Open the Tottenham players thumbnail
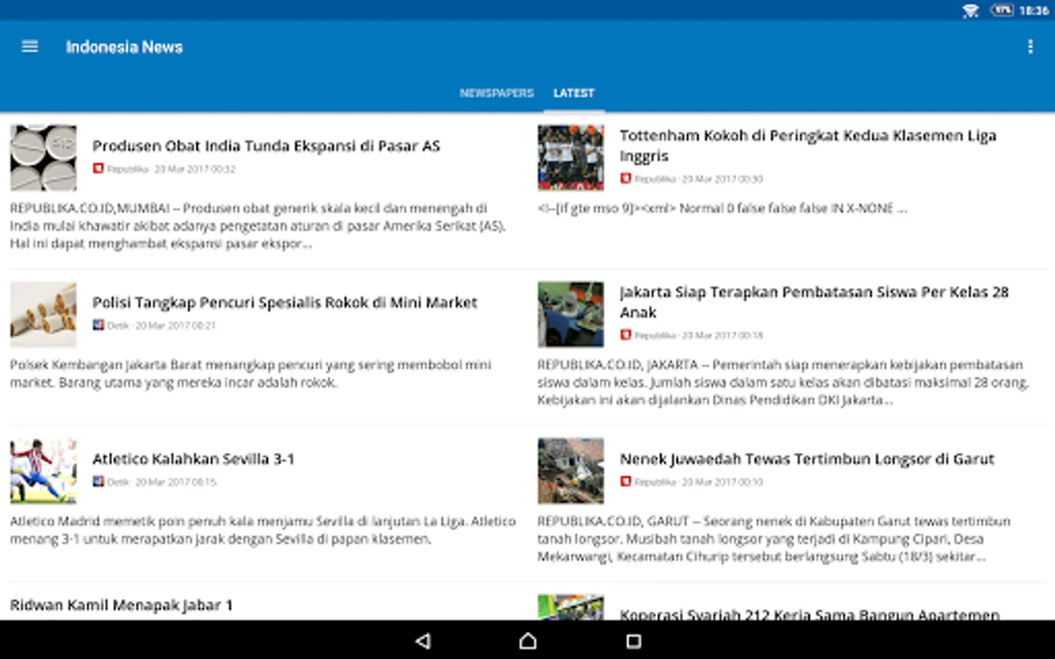The width and height of the screenshot is (1055, 659). [x=571, y=158]
